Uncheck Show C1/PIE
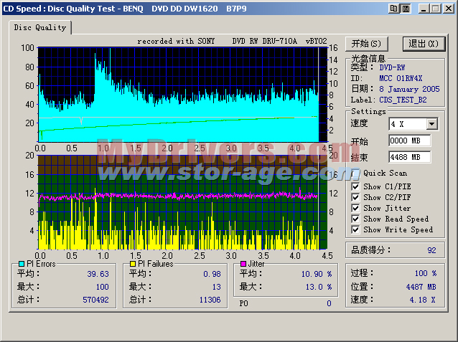Viewport: 458px width, 342px height. tap(356, 186)
